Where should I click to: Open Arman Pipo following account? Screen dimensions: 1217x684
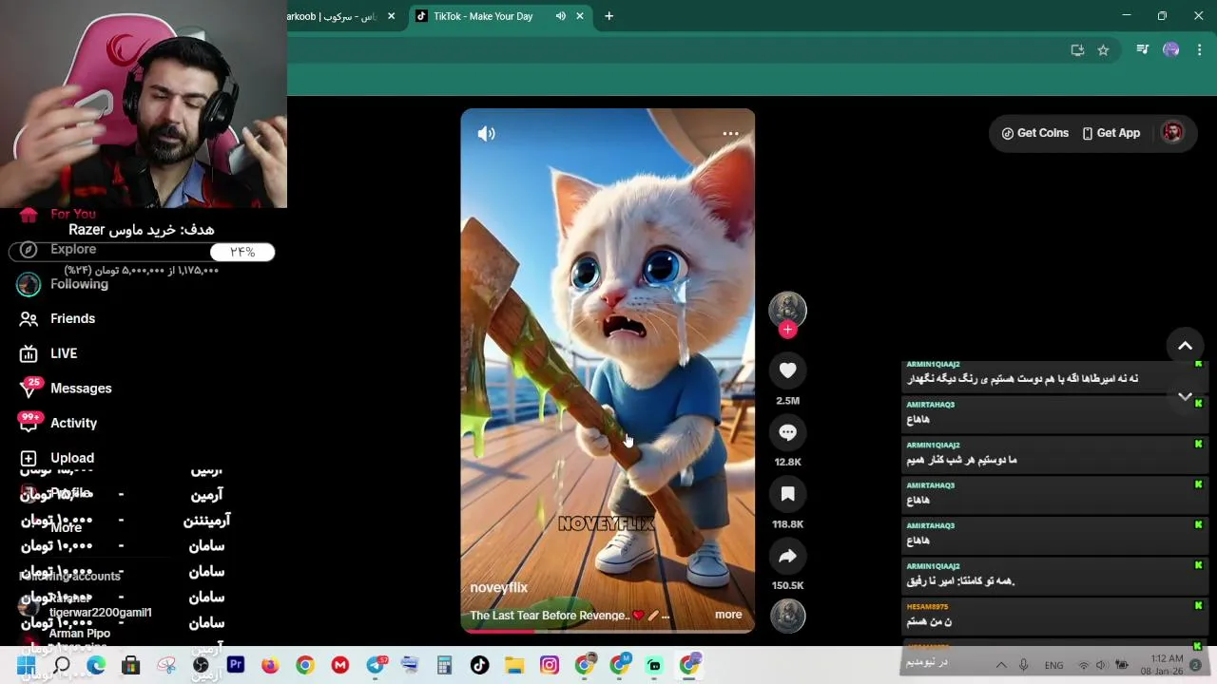[x=80, y=634]
